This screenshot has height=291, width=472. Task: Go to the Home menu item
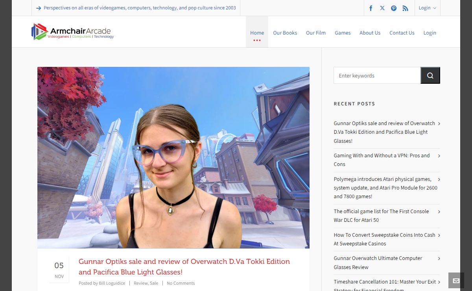tap(257, 32)
